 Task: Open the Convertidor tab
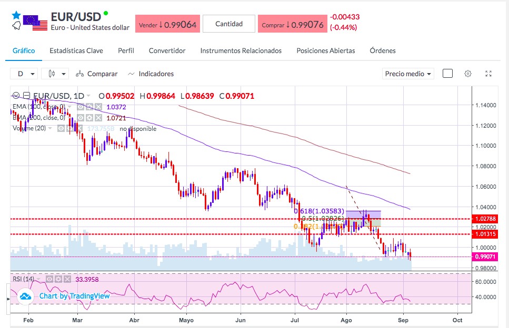coord(167,50)
